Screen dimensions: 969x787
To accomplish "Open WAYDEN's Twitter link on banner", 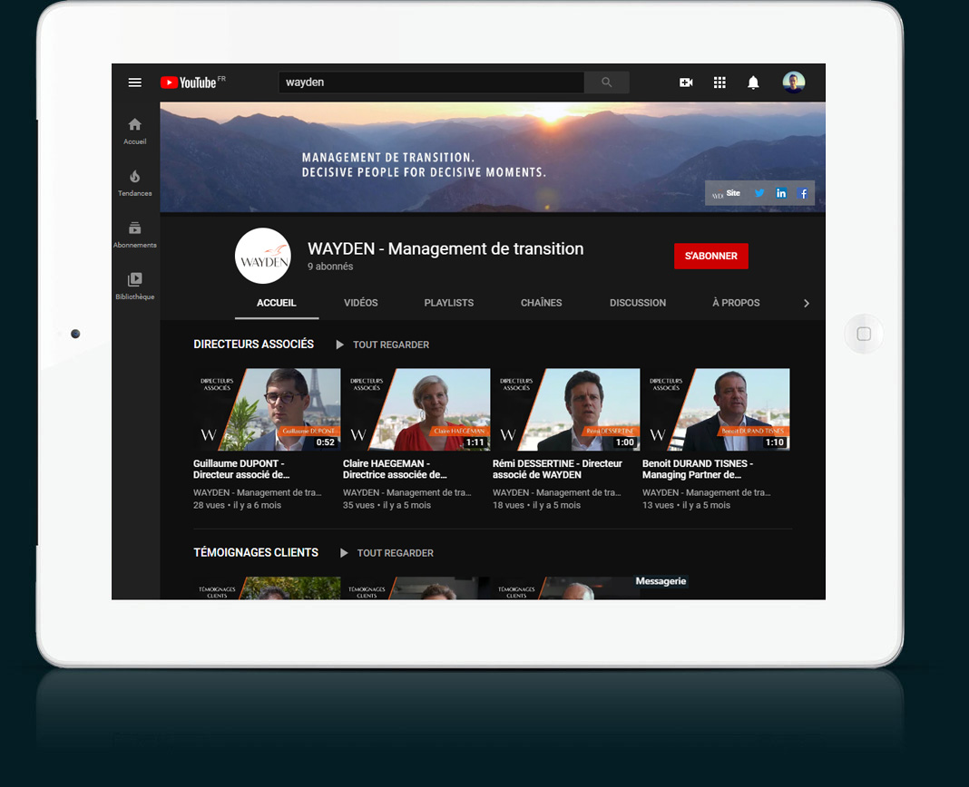I will (x=759, y=193).
